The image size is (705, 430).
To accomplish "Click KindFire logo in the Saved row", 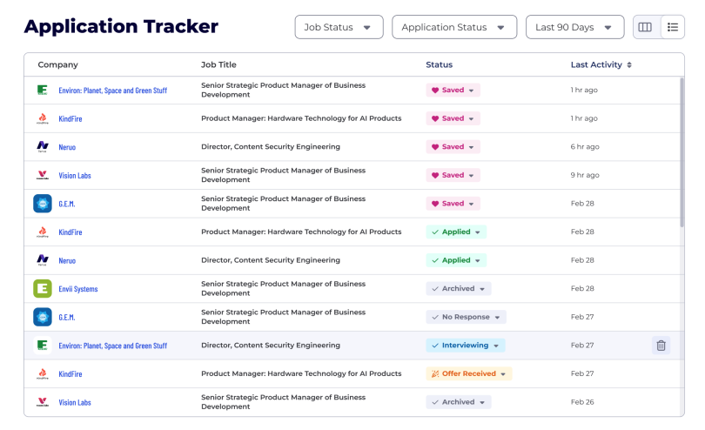I will pos(43,118).
